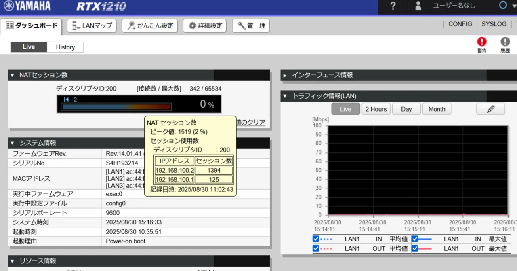Click the NAT session usage bar
This screenshot has height=271, width=517.
click(x=116, y=107)
